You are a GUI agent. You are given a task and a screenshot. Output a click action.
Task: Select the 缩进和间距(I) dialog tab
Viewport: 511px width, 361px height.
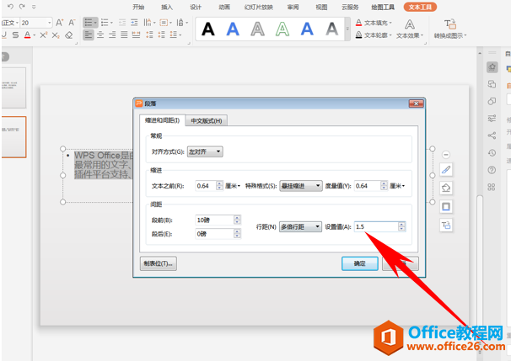[x=162, y=120]
